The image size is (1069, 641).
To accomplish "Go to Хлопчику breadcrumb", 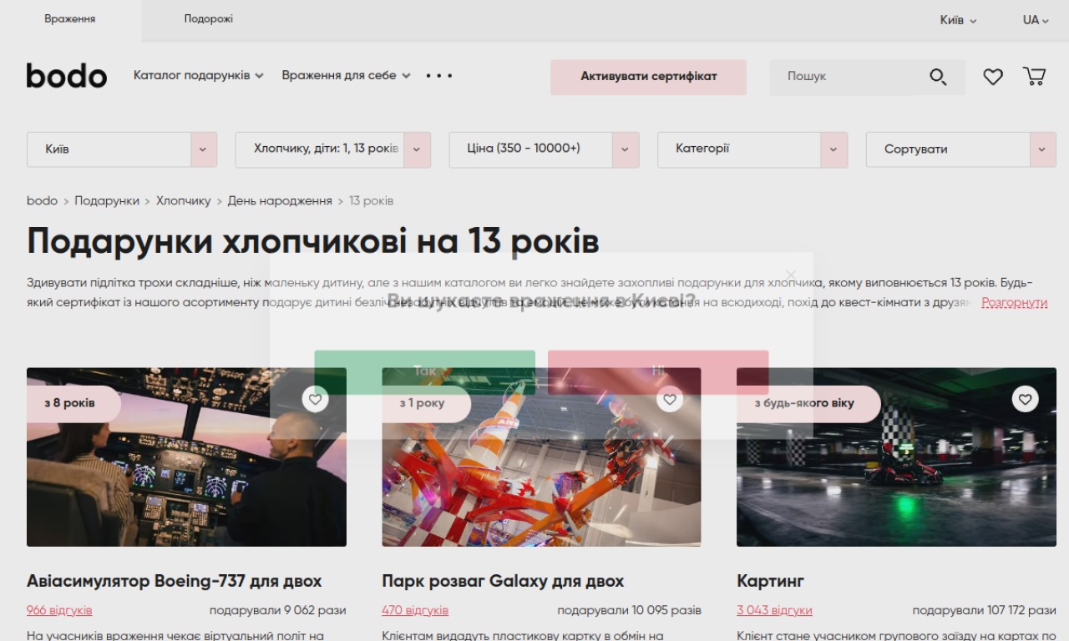I will click(184, 201).
